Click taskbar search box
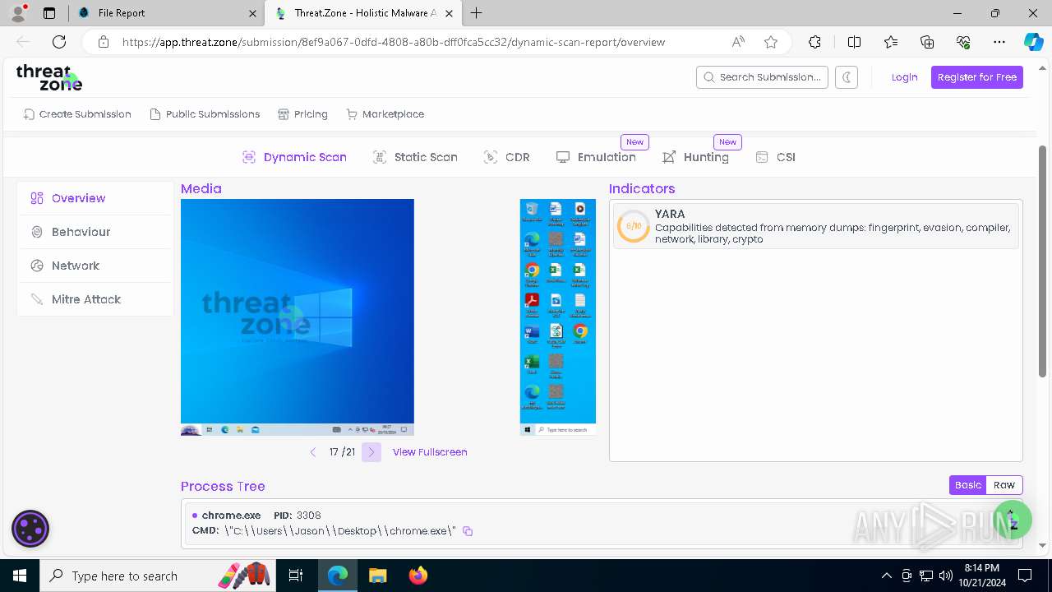The image size is (1052, 592). coord(159,576)
